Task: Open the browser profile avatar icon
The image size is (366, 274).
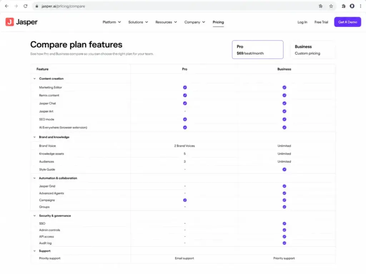Action: 352,6
